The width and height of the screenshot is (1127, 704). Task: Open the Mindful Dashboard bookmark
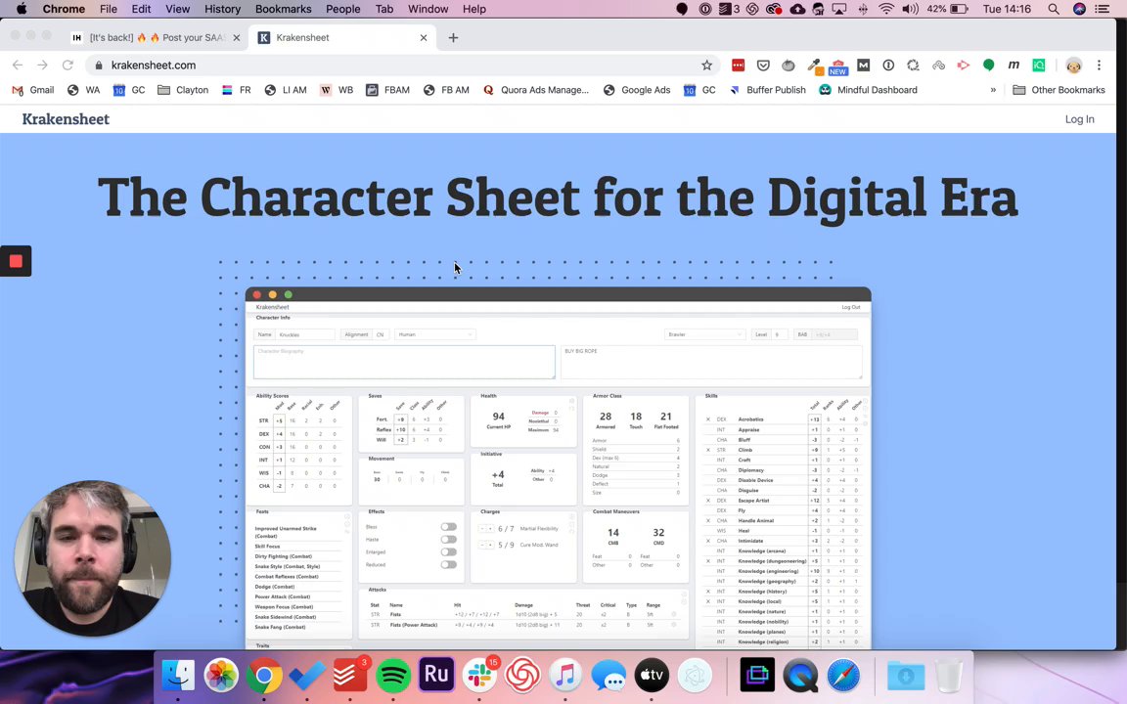[869, 90]
